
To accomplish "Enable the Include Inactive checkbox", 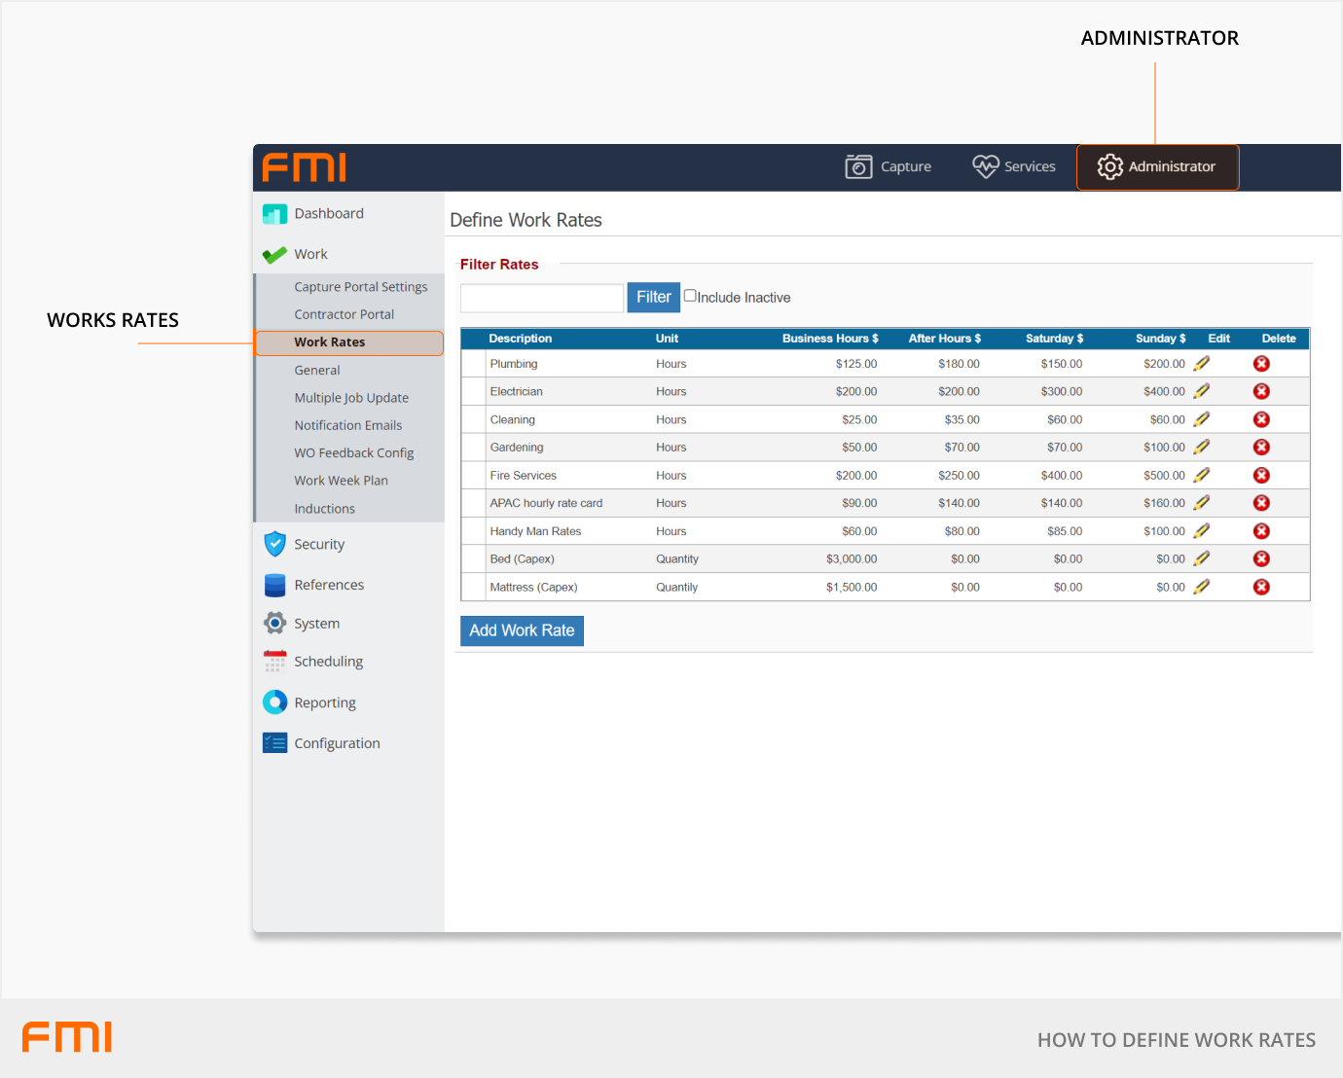I will (690, 296).
